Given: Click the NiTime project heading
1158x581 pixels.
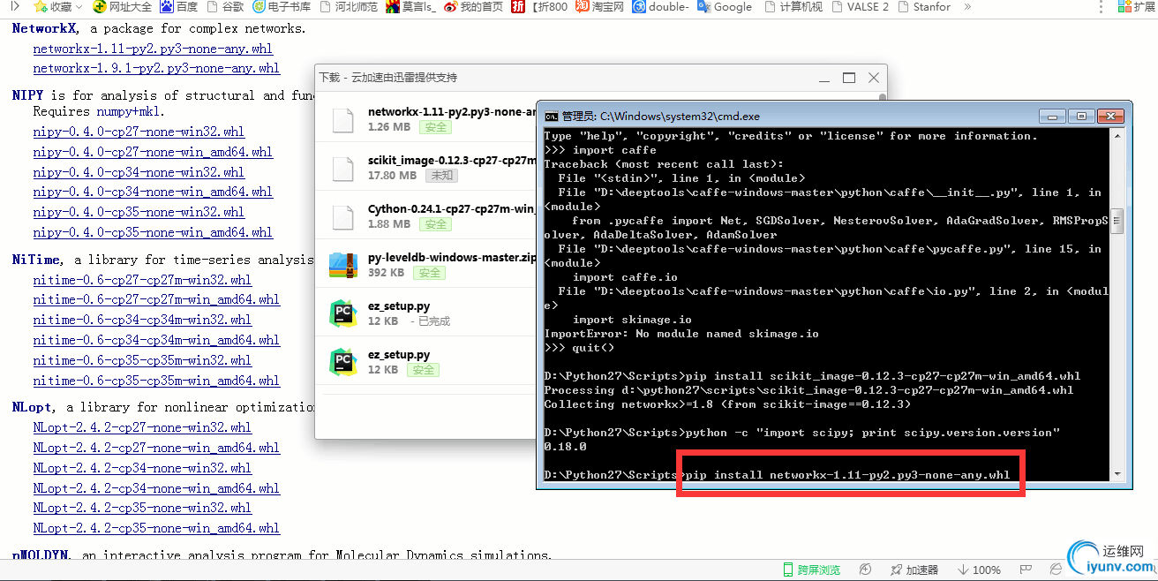Looking at the screenshot, I should [36, 260].
